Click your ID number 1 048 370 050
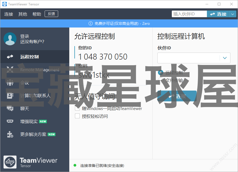The image size is (238, 172). click(x=103, y=57)
